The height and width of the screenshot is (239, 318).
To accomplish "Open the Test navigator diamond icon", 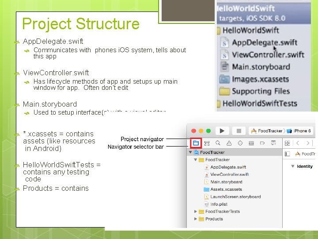I will (x=240, y=143).
